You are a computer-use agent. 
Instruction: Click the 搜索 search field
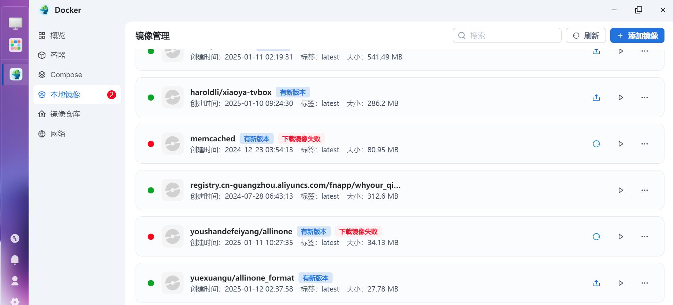507,35
